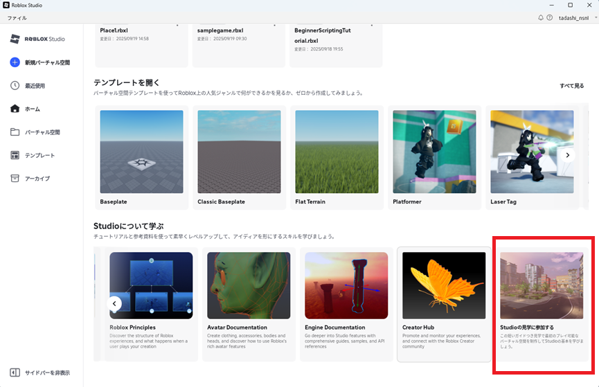The image size is (599, 387).
Task: Open the バーチャル空間 folder icon
Action: pyautogui.click(x=15, y=132)
